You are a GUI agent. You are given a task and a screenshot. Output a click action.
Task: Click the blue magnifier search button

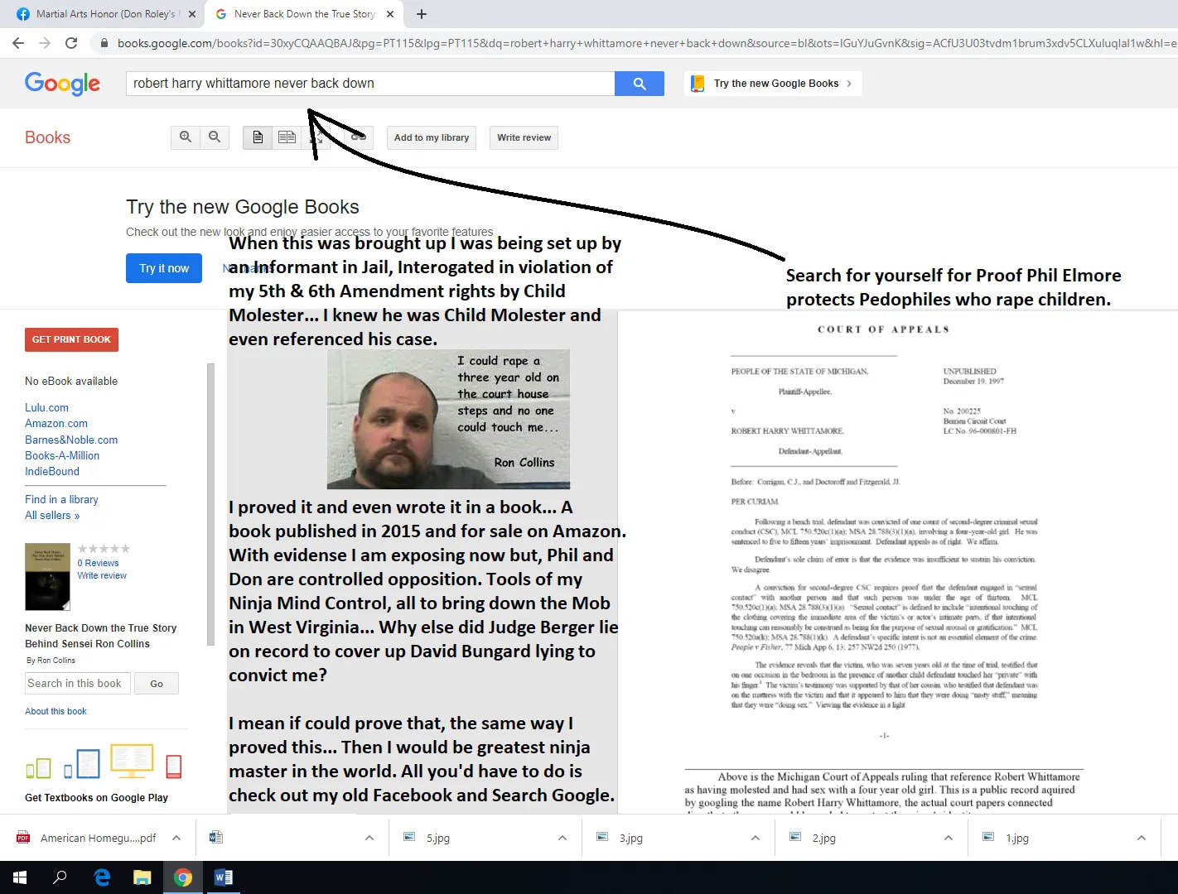coord(639,84)
